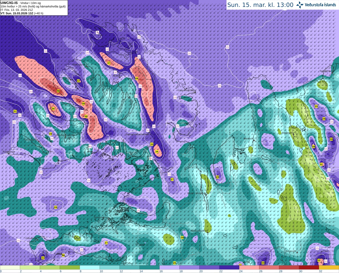This screenshot has height=273, width=339.
Task: Select the 22–24 m/s dark indigo legend swatch
Action: [x=229, y=268]
